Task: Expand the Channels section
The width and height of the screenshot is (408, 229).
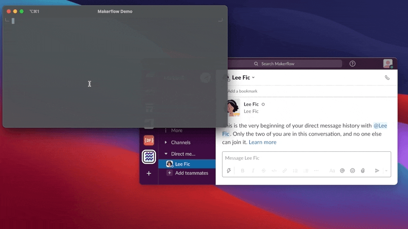Action: [x=166, y=143]
